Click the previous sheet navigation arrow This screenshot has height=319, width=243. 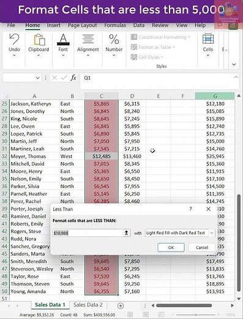pyautogui.click(x=9, y=306)
